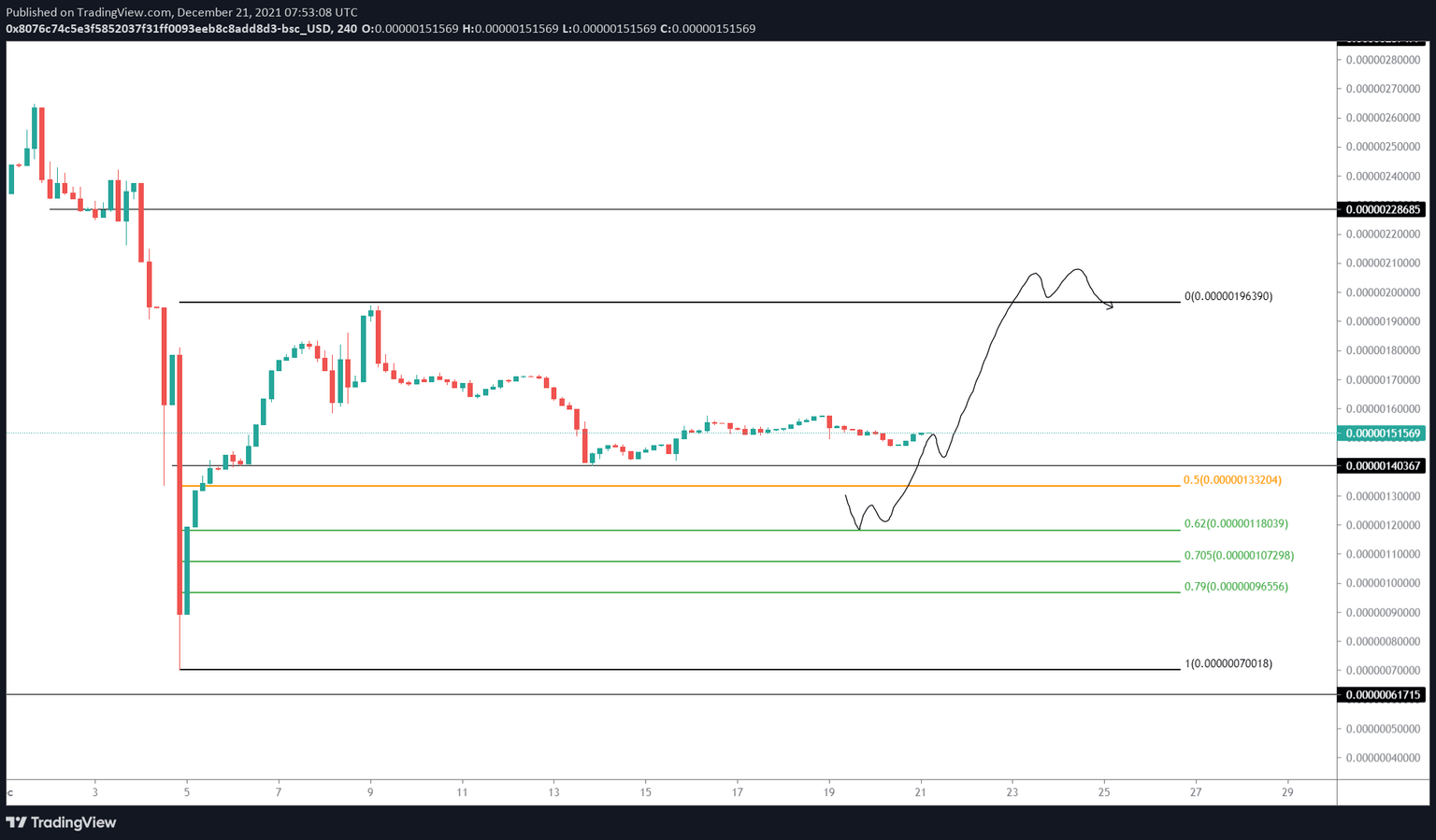Screen dimensions: 1436x840
Task: Toggle the 0.705 Fibonacci level visibility
Action: click(x=654, y=561)
